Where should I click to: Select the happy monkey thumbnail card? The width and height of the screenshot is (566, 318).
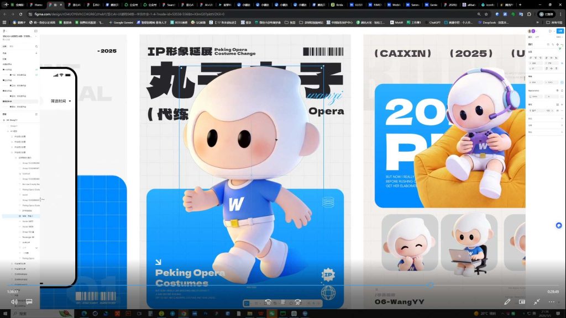pyautogui.click(x=410, y=242)
